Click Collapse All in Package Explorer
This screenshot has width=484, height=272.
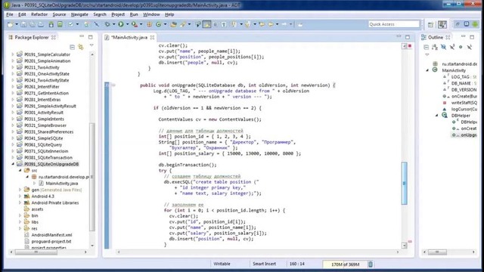[x=73, y=47]
